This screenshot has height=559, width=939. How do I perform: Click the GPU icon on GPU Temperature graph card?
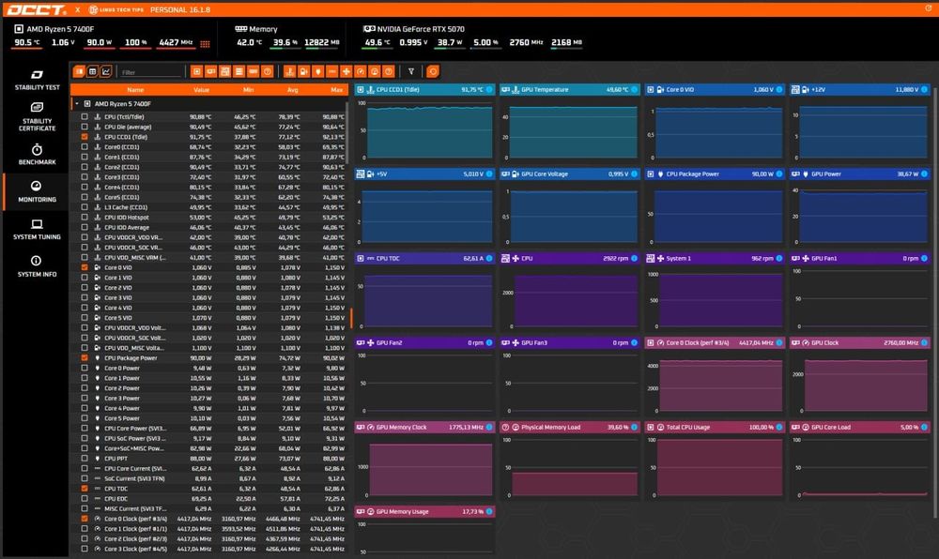(x=505, y=90)
